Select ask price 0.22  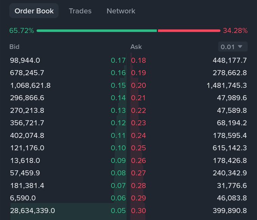[138, 110]
